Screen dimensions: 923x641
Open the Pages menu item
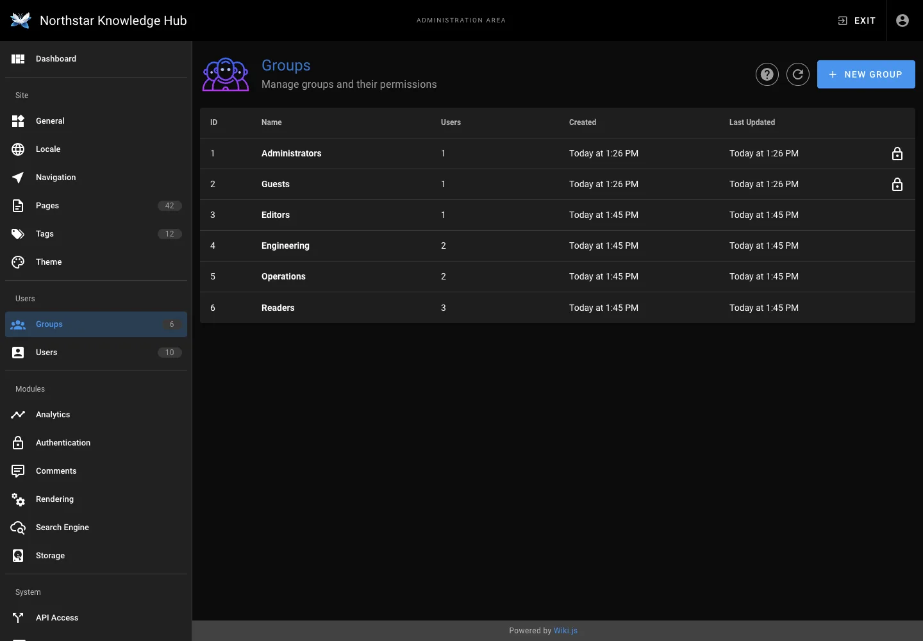(x=96, y=206)
